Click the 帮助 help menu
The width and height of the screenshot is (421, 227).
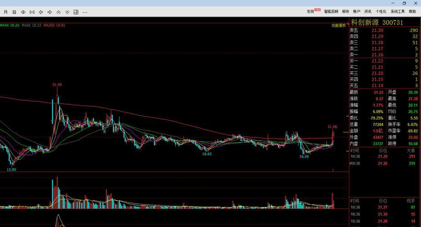coord(412,12)
